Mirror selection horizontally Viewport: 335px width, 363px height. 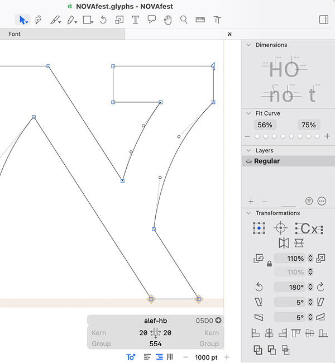(x=284, y=243)
